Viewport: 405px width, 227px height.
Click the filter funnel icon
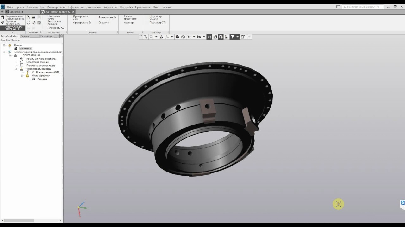pyautogui.click(x=233, y=37)
